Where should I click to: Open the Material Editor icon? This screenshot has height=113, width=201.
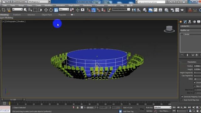click(166, 10)
